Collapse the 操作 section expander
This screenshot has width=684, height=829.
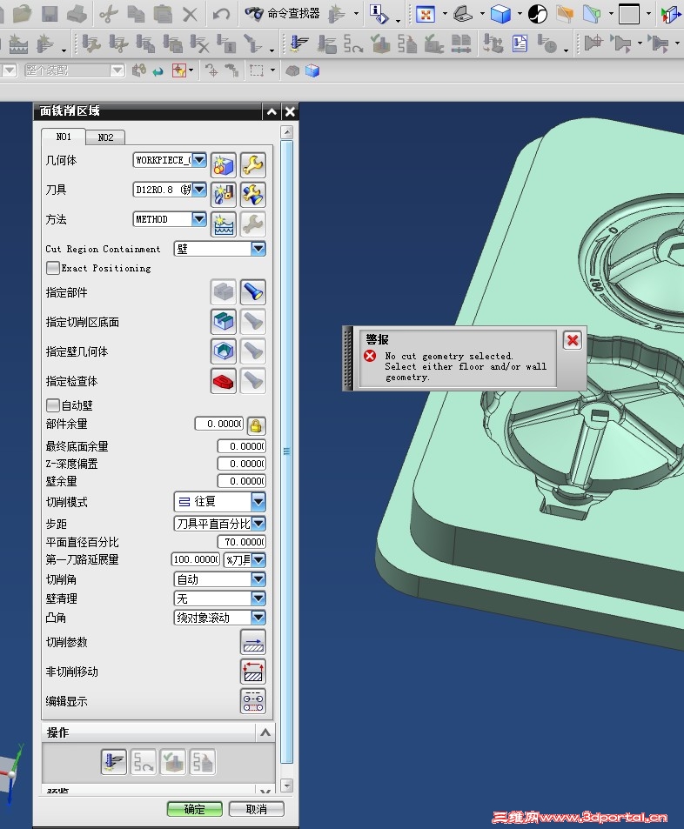265,732
